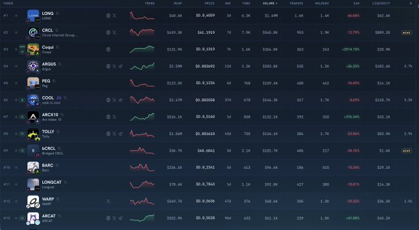The height and width of the screenshot is (230, 419).
Task: Open the LONG website globe icon
Action: tap(108, 15)
